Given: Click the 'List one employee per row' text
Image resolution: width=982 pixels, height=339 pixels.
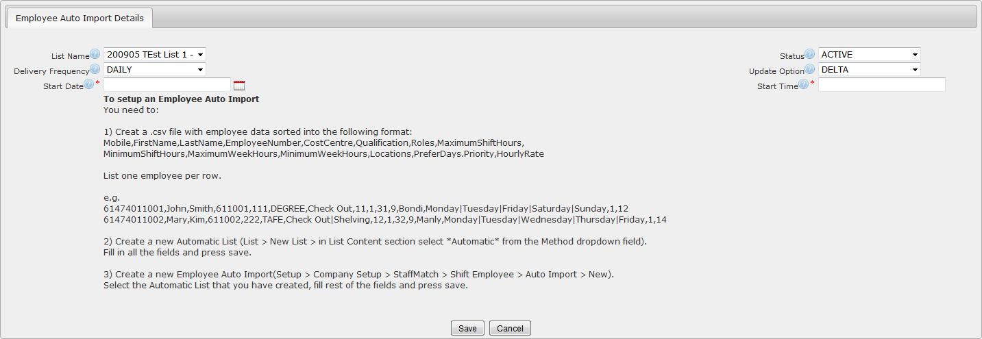Looking at the screenshot, I should (162, 175).
